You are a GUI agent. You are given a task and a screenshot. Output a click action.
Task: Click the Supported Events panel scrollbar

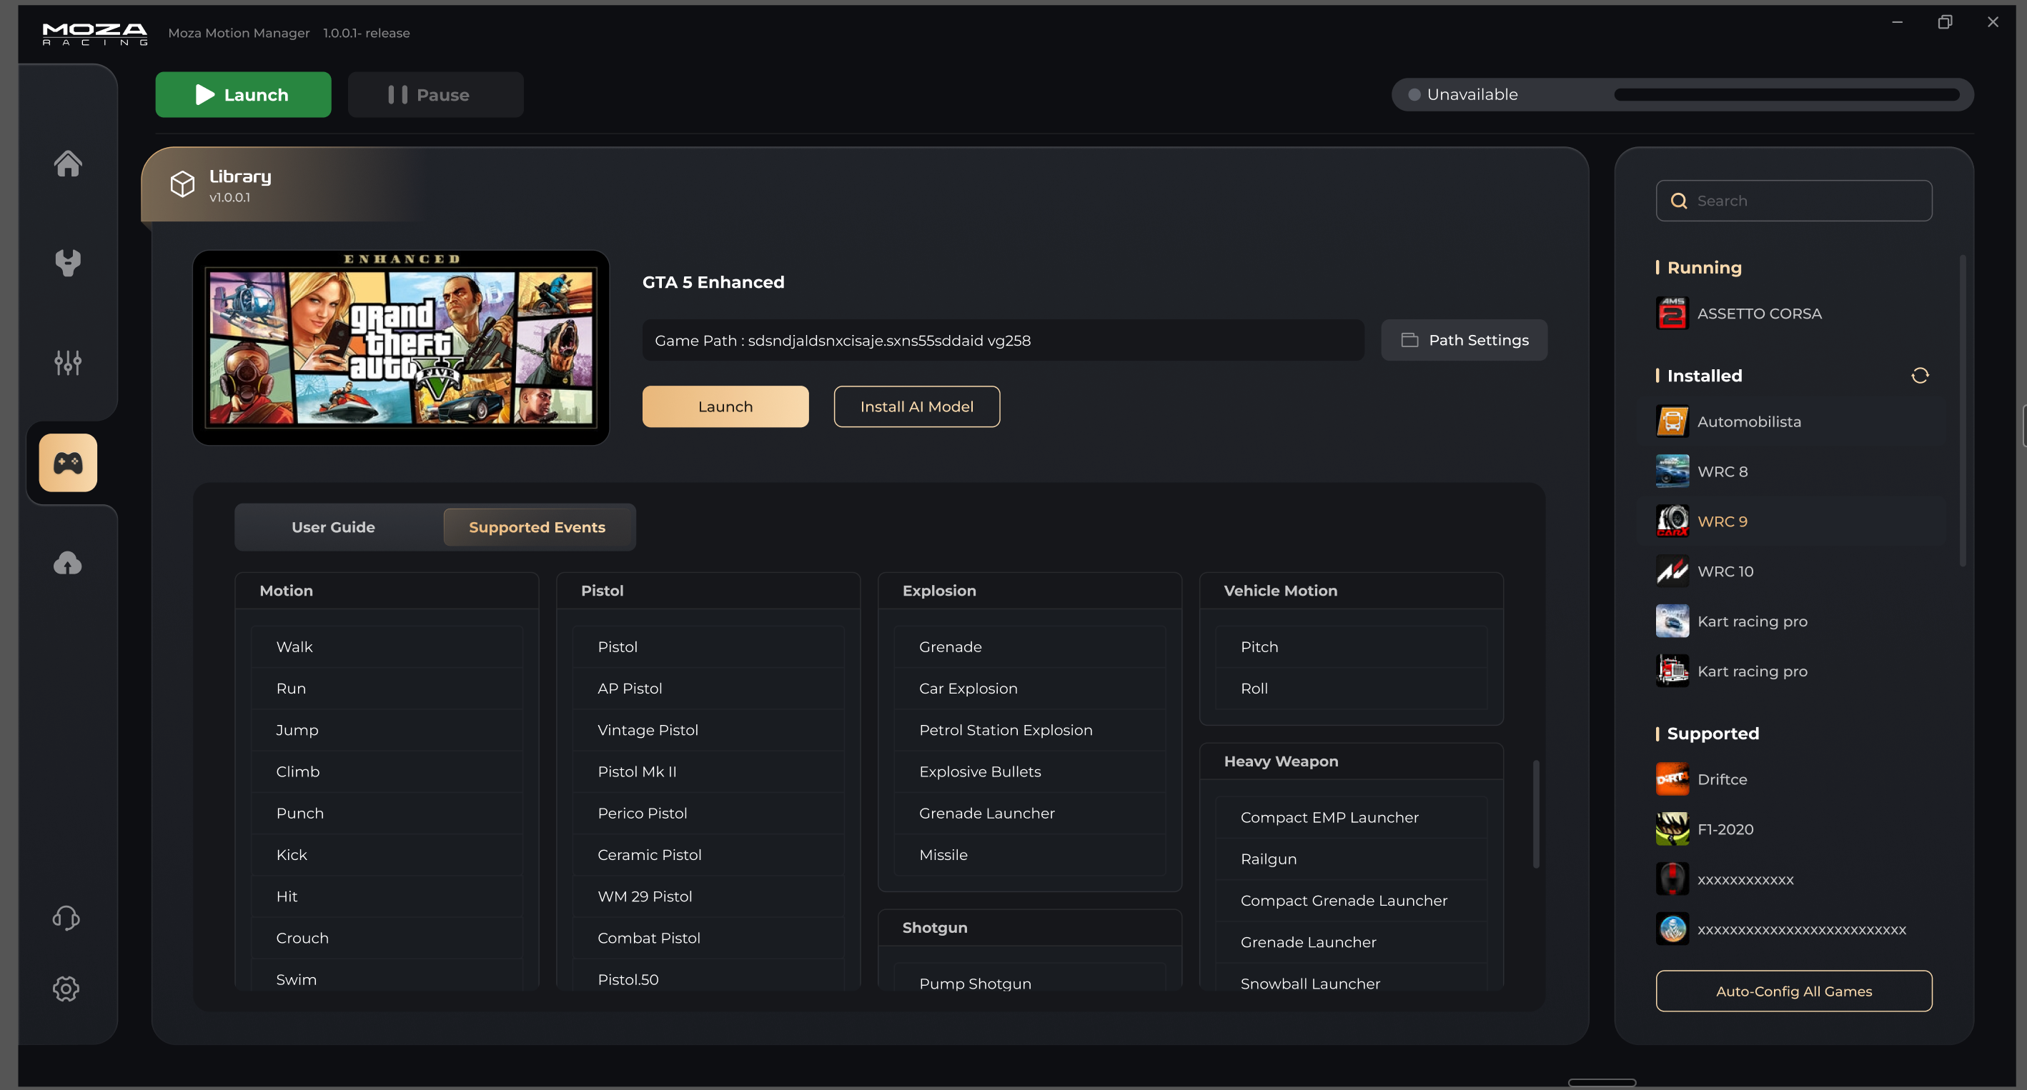point(1535,814)
